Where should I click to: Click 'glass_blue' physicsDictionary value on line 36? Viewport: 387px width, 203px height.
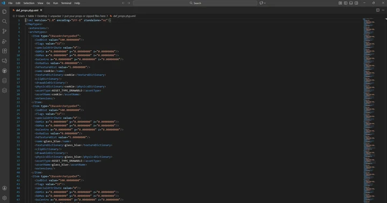[x=73, y=157]
